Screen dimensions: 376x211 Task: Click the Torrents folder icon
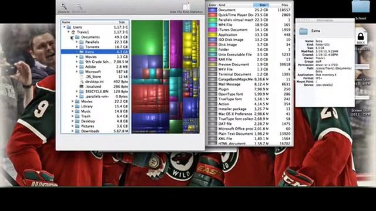coord(82,47)
